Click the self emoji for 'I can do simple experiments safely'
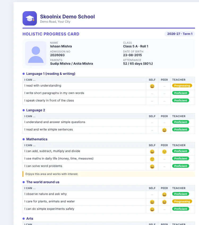This screenshot has height=225, width=199. 152,210
